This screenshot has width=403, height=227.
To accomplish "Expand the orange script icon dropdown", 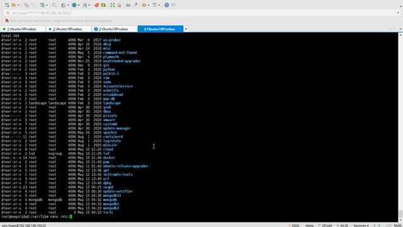I will tap(149, 5).
